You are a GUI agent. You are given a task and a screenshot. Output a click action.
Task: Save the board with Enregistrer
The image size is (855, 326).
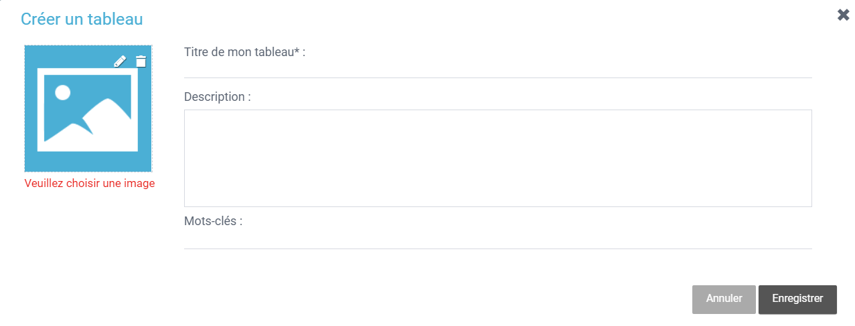[x=797, y=299]
